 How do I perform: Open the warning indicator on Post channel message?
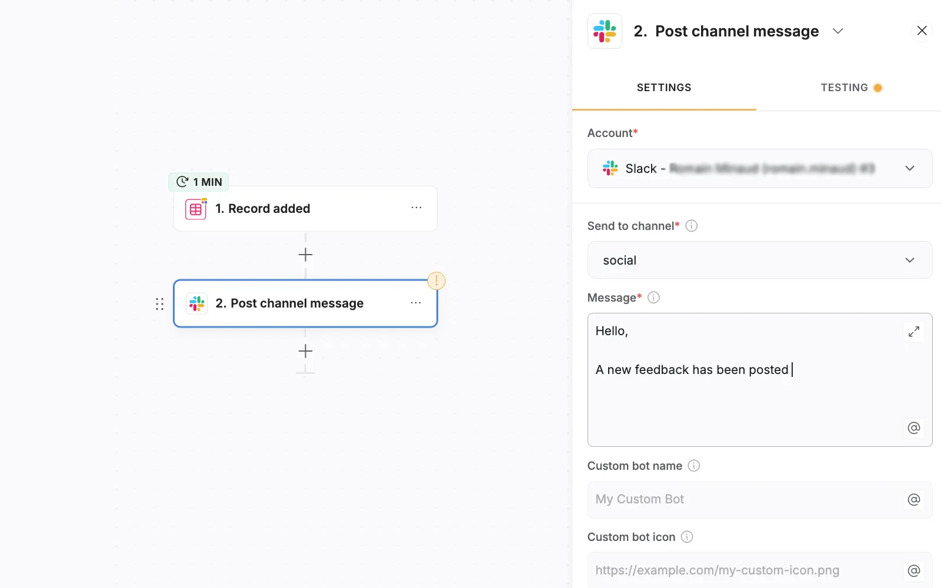[x=436, y=280]
